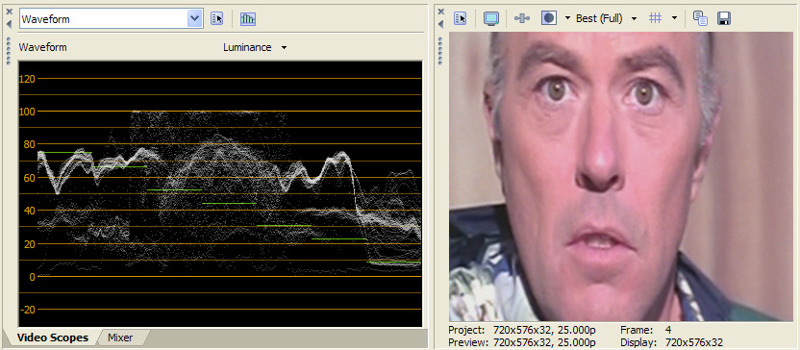Select the Video Scopes tab
Image resolution: width=800 pixels, height=350 pixels.
(x=53, y=337)
